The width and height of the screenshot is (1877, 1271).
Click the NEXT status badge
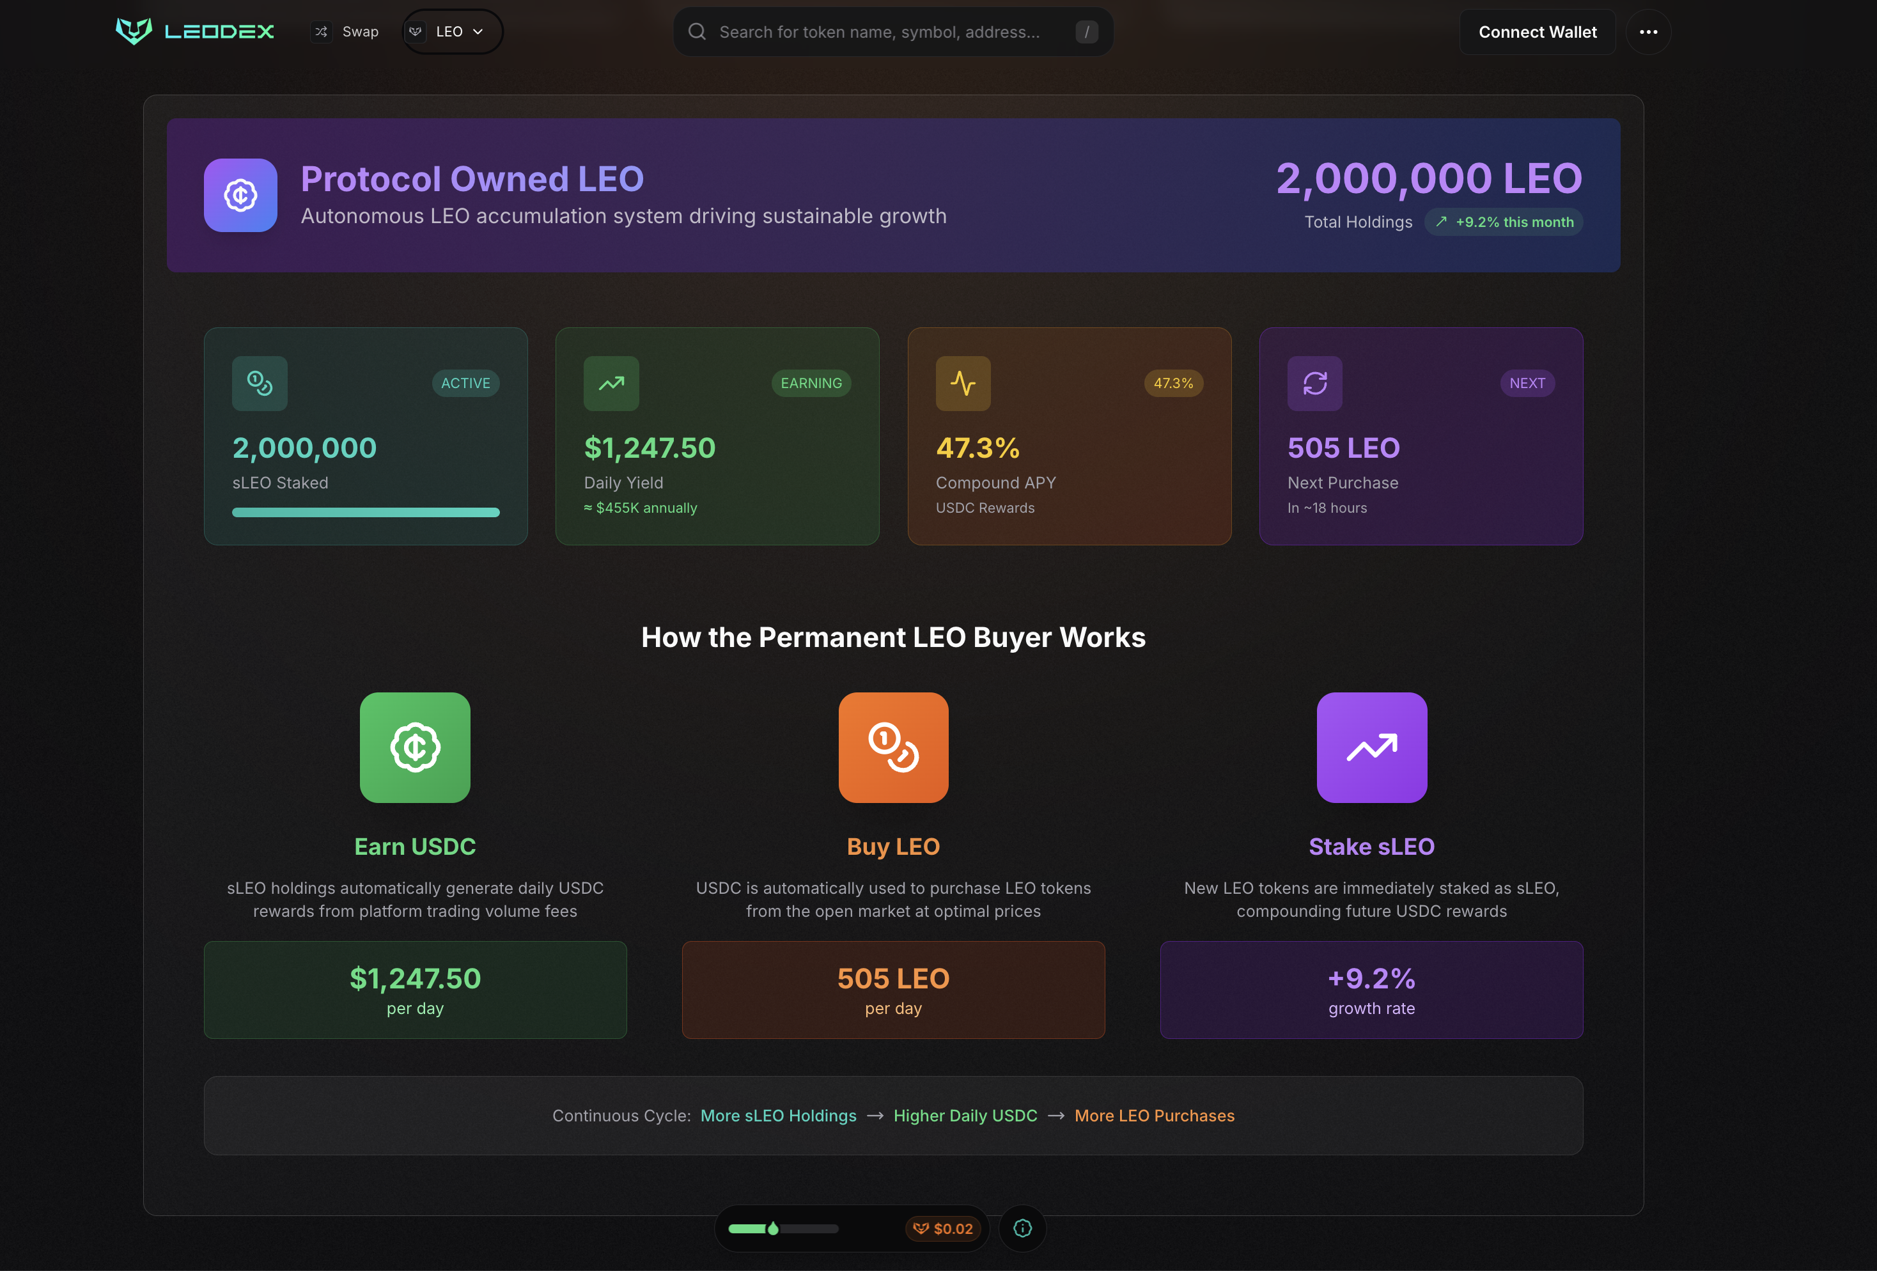[1527, 383]
